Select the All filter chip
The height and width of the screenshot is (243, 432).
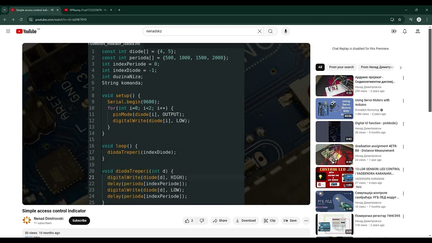[x=320, y=67]
